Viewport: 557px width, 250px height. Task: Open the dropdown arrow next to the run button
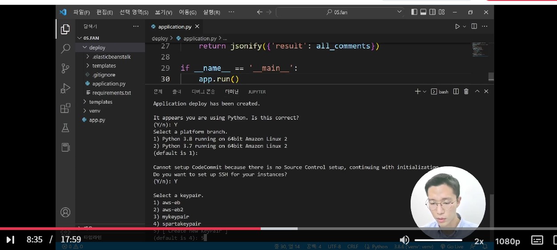pyautogui.click(x=464, y=27)
